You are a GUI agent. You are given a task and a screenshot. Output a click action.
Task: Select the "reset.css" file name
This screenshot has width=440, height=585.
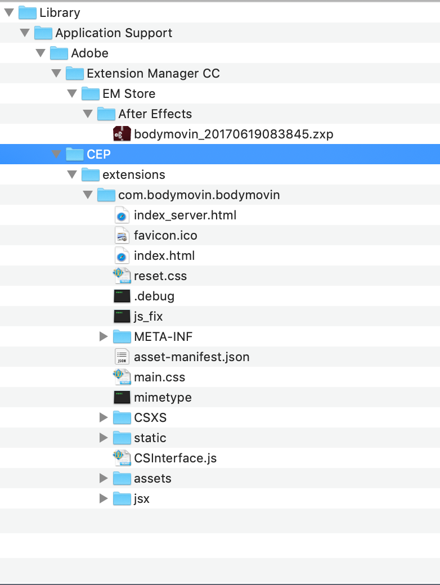(x=160, y=276)
